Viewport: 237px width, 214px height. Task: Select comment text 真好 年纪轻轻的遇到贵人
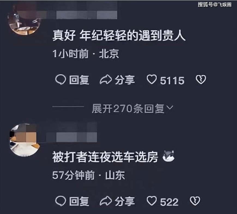click(119, 35)
